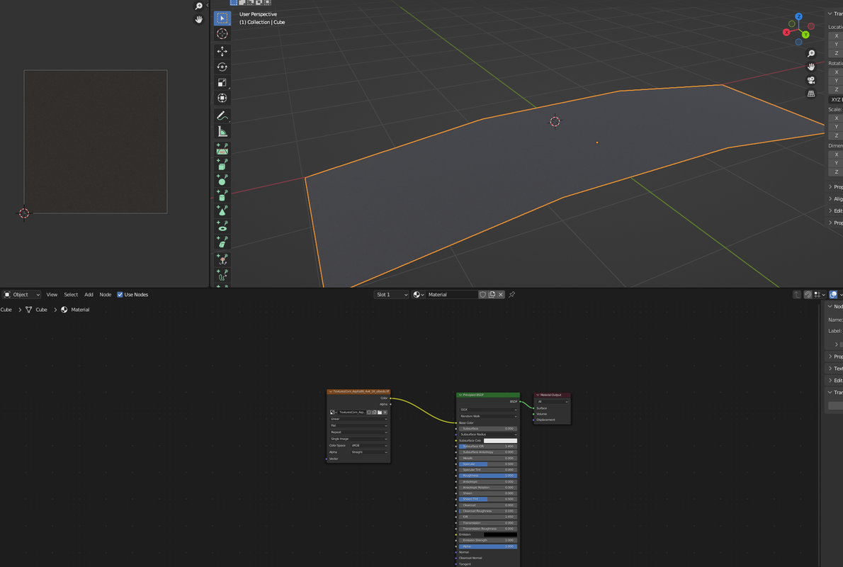Click the Emission black color swatch
Screen dimensions: 843x567
coord(500,534)
